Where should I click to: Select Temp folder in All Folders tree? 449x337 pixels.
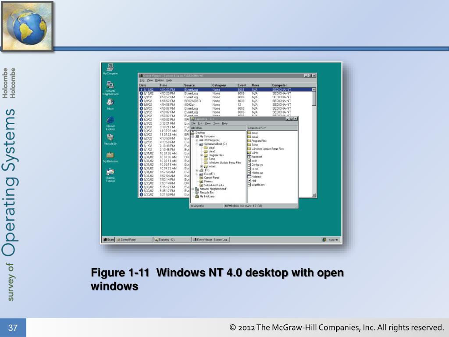point(209,159)
